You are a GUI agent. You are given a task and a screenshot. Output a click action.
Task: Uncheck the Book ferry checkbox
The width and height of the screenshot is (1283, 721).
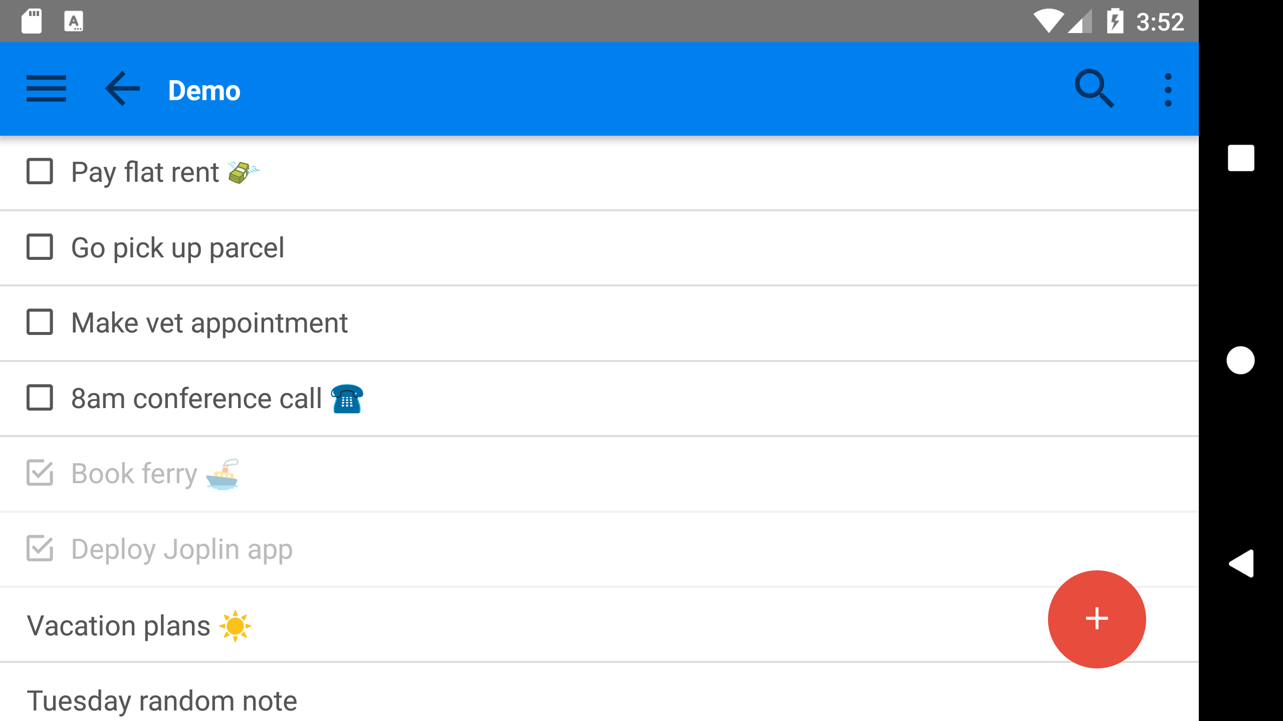coord(40,473)
